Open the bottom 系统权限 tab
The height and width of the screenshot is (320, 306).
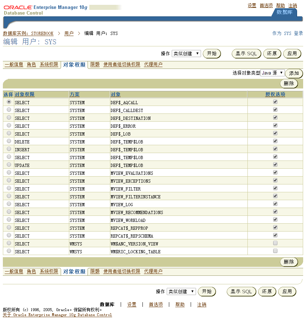pyautogui.click(x=49, y=271)
